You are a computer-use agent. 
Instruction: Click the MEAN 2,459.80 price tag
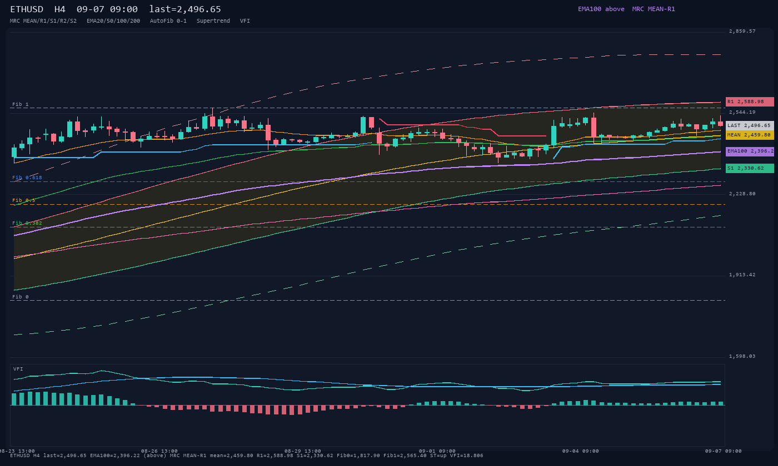[x=750, y=135]
